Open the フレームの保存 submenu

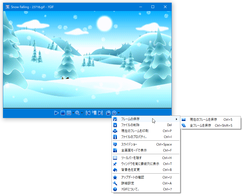pos(146,119)
